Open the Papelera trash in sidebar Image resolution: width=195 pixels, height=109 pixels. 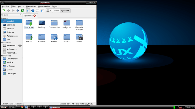click(x=10, y=29)
